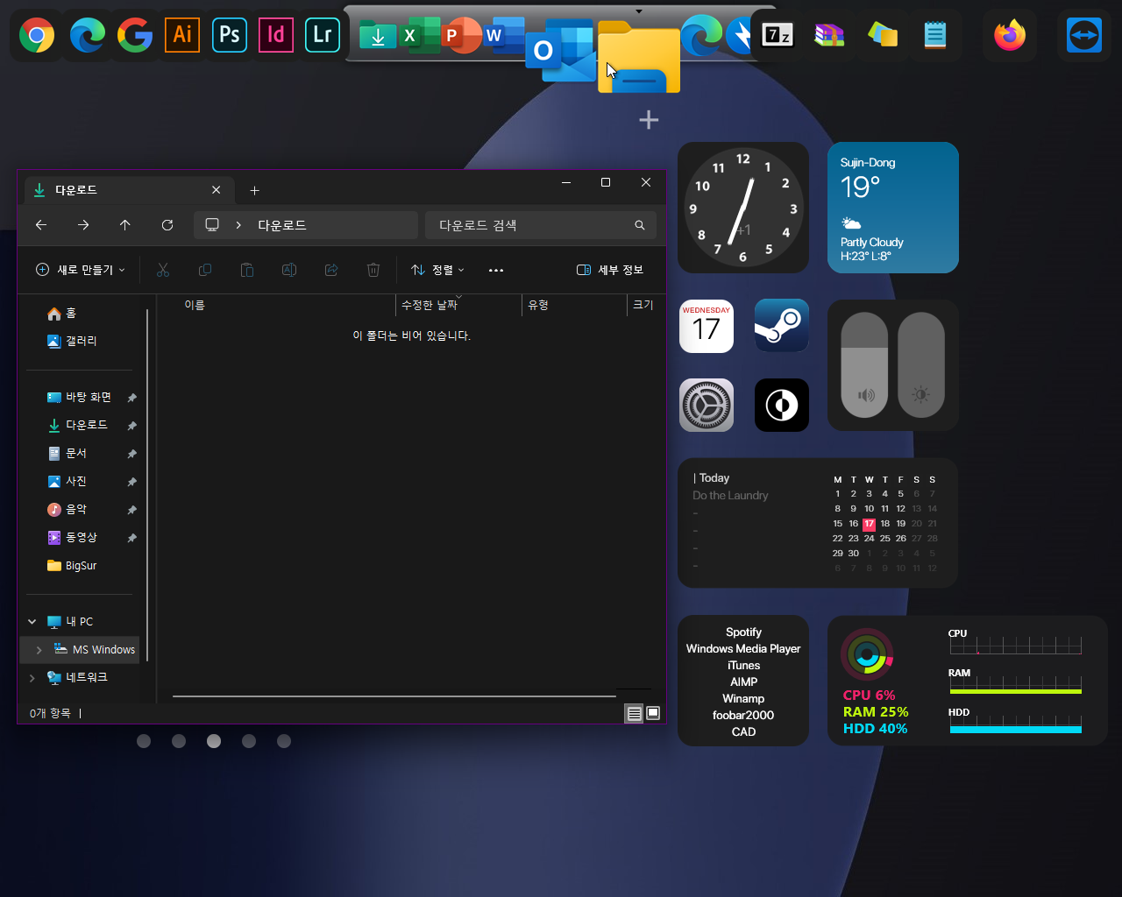Open TeamViewer dock icon
Screen dimensions: 1122x897
(1084, 35)
